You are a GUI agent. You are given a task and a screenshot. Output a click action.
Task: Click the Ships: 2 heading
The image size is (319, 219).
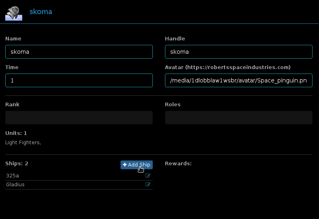[17, 164]
